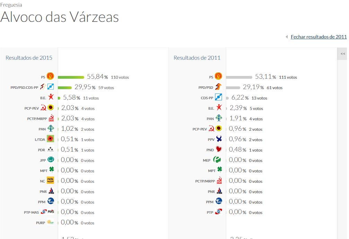Viewport: 349px width, 239px height.
Task: Click the PPV blue cross icon
Action: [219, 139]
